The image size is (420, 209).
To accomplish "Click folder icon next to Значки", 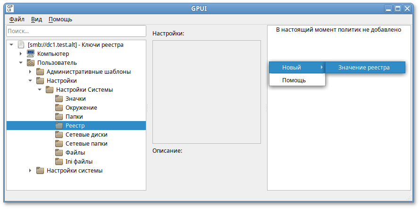I will 59,99.
